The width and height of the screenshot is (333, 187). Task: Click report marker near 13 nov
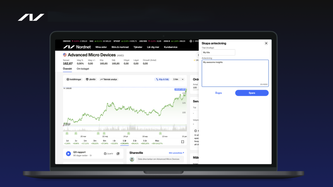[x=160, y=133]
